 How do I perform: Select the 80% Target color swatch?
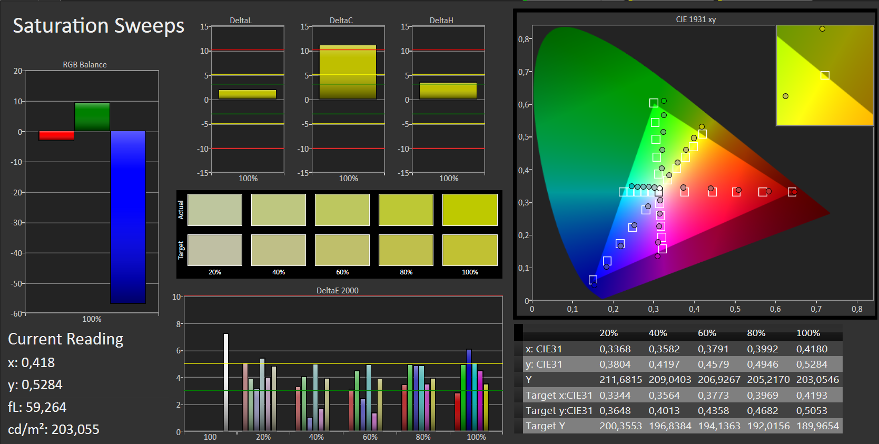click(x=406, y=250)
